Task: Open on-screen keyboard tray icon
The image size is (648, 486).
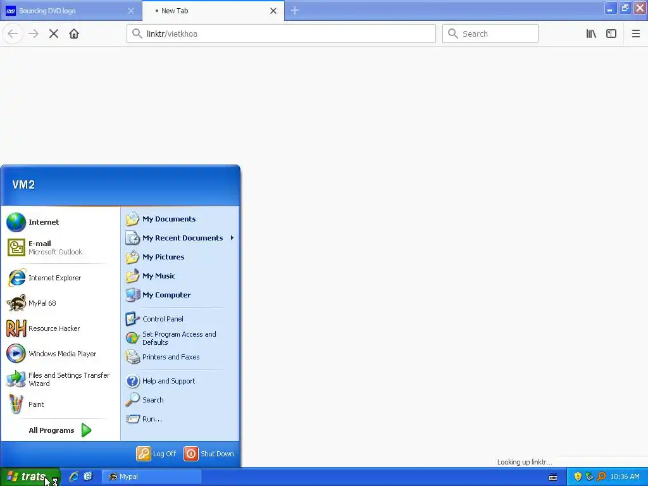Action: pos(553,477)
